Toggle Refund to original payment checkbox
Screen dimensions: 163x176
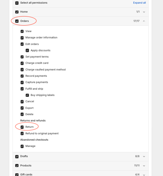[22, 133]
